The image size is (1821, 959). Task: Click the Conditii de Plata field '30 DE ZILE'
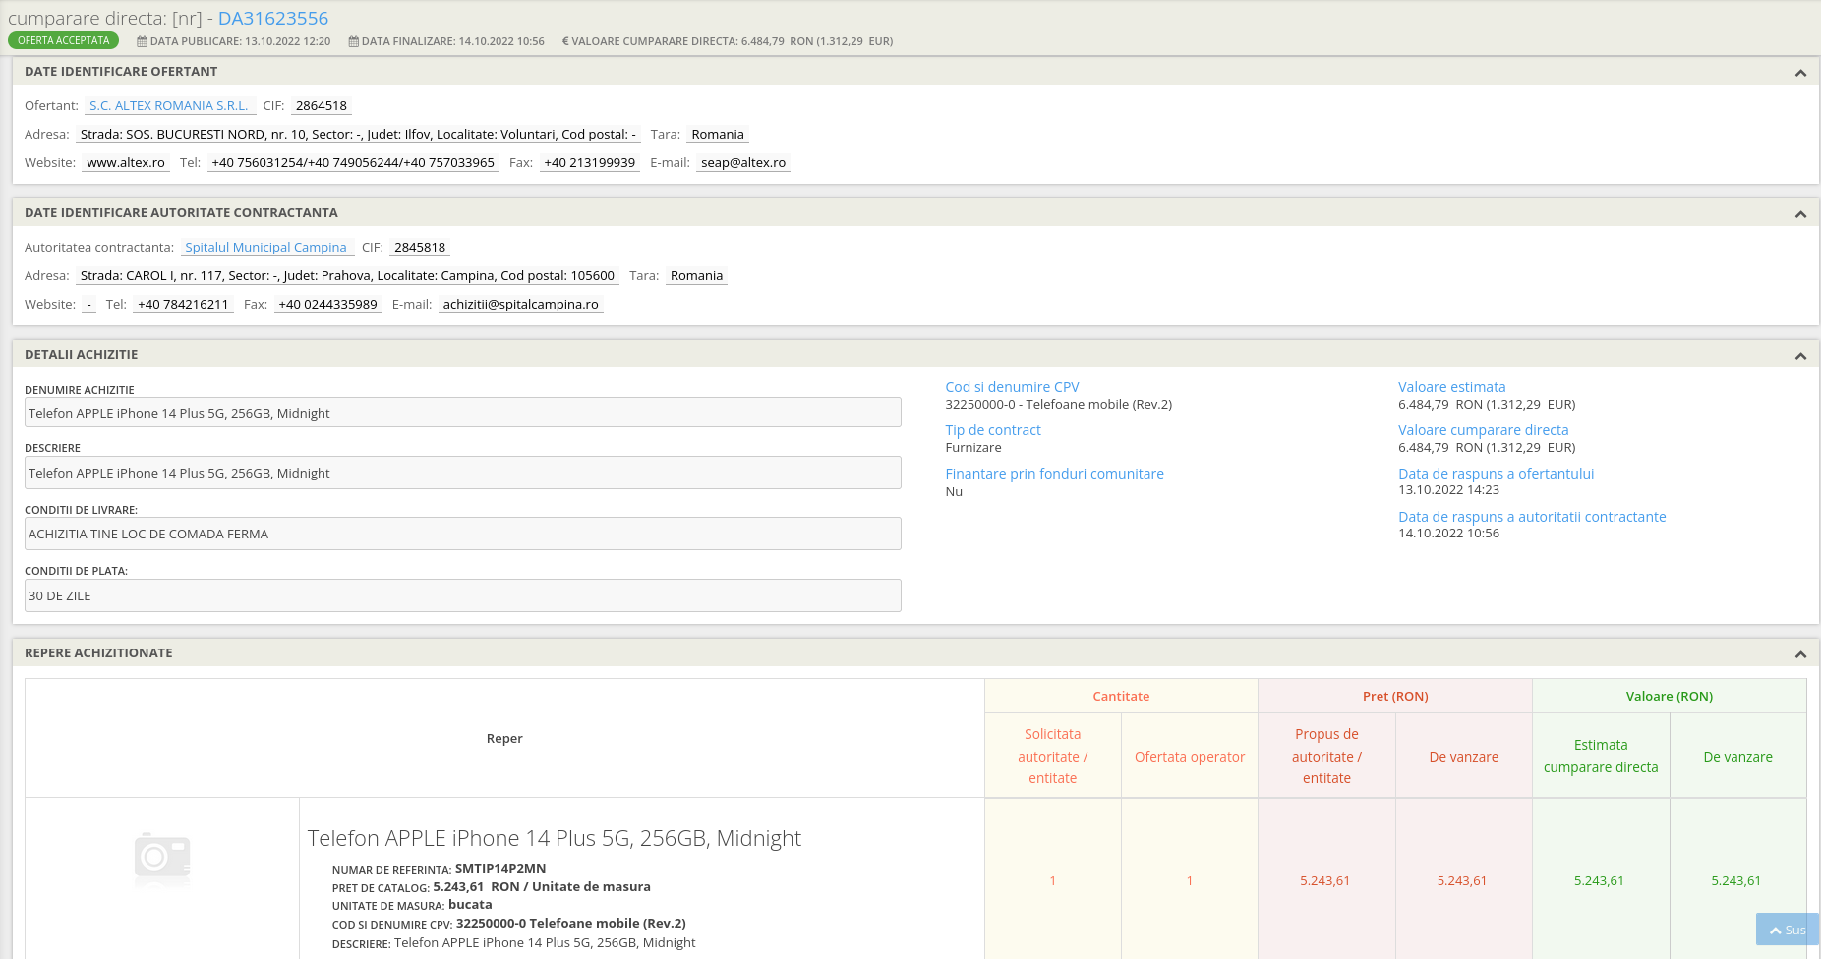[463, 595]
